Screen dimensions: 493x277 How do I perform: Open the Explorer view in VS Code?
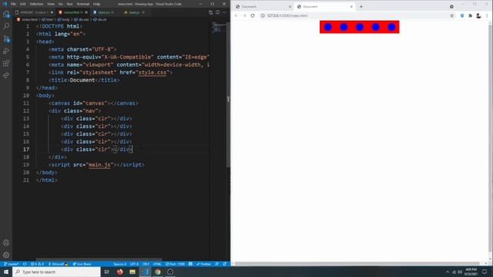pos(6,14)
